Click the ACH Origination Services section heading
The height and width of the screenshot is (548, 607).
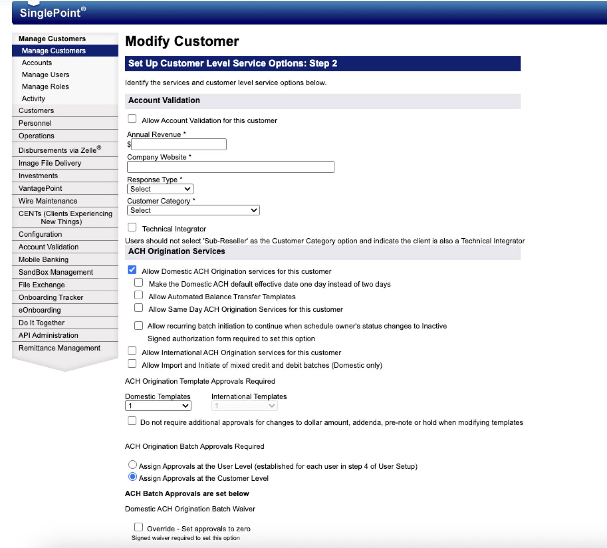[176, 251]
